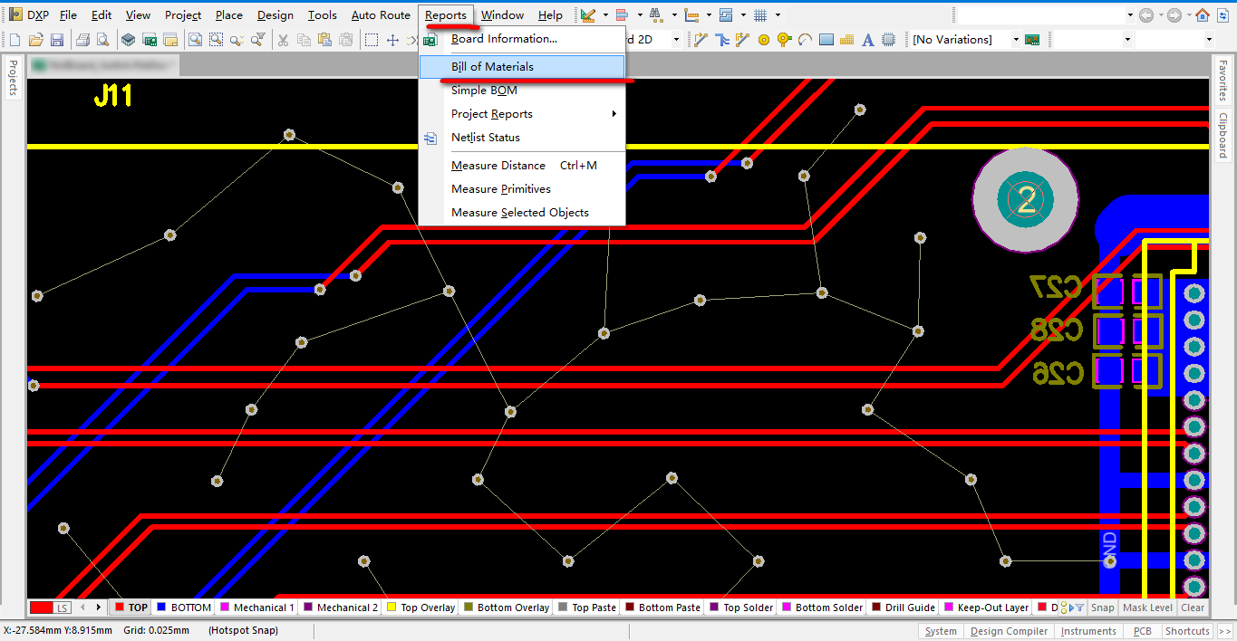Select the Place String text tool
Screen dimensions: 1237x641
pos(867,40)
